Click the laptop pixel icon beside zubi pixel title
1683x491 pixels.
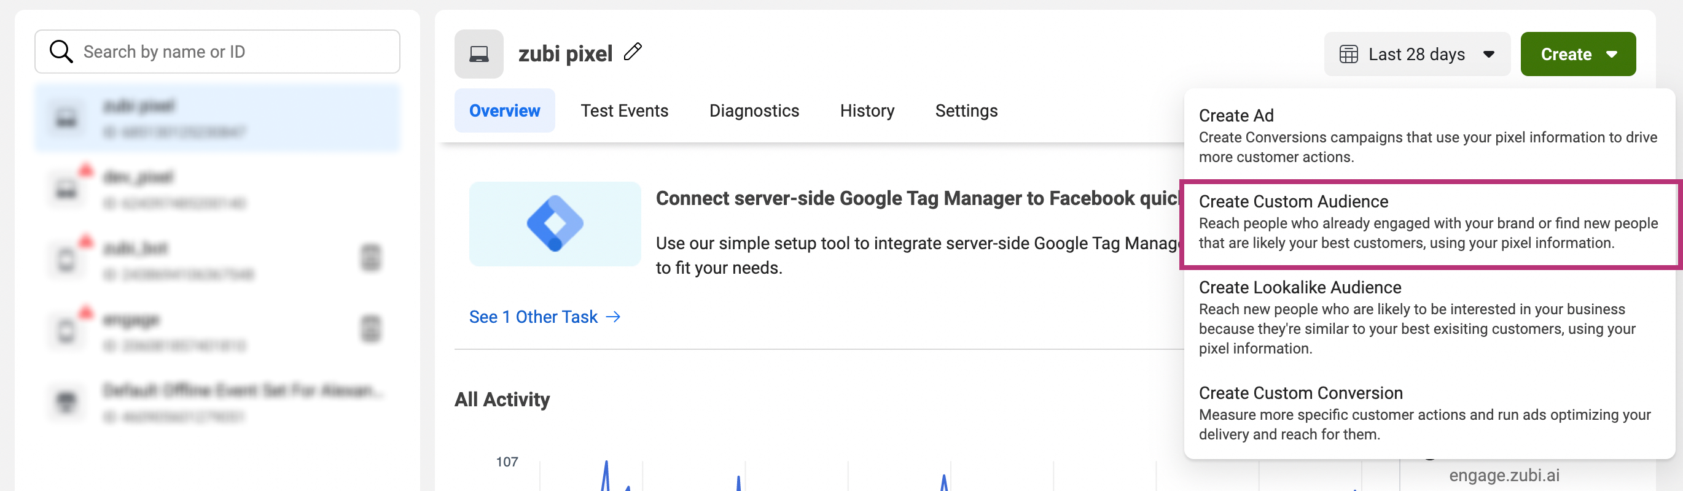click(x=479, y=53)
